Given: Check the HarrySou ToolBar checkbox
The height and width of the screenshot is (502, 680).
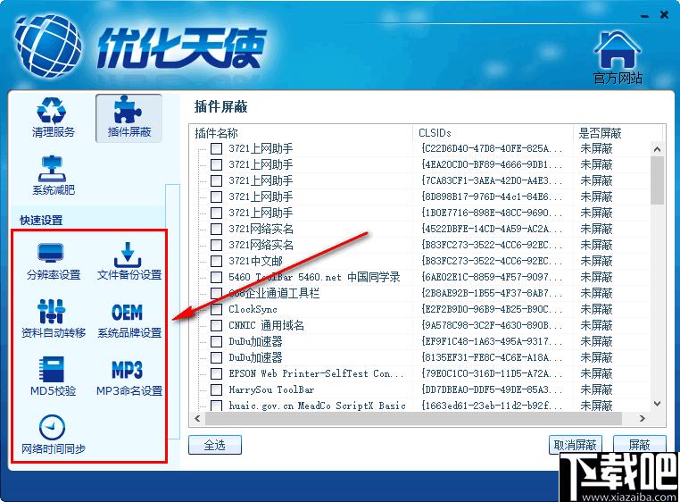Looking at the screenshot, I should pyautogui.click(x=216, y=389).
